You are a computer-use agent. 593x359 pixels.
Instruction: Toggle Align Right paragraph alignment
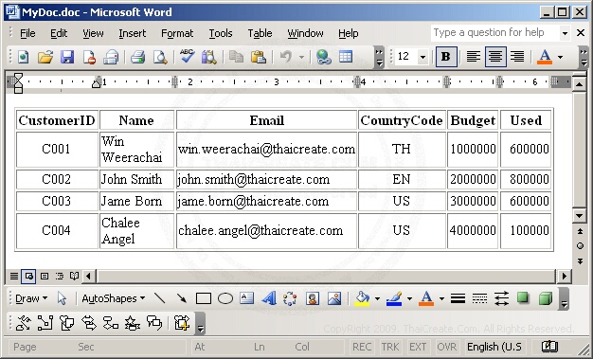click(x=517, y=57)
